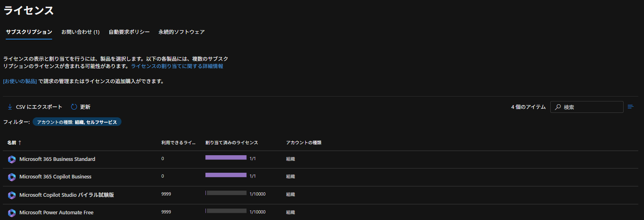The width and height of the screenshot is (644, 220).
Task: Click the 9999 value in Power Automate row
Action: pos(166,212)
